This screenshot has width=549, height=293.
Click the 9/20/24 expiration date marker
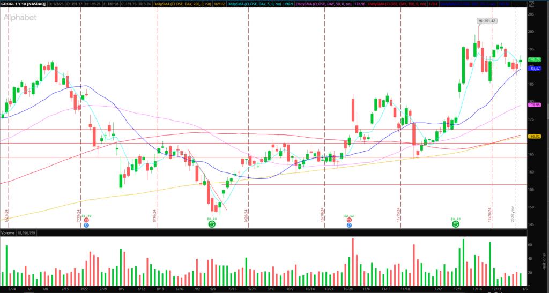tap(246, 215)
